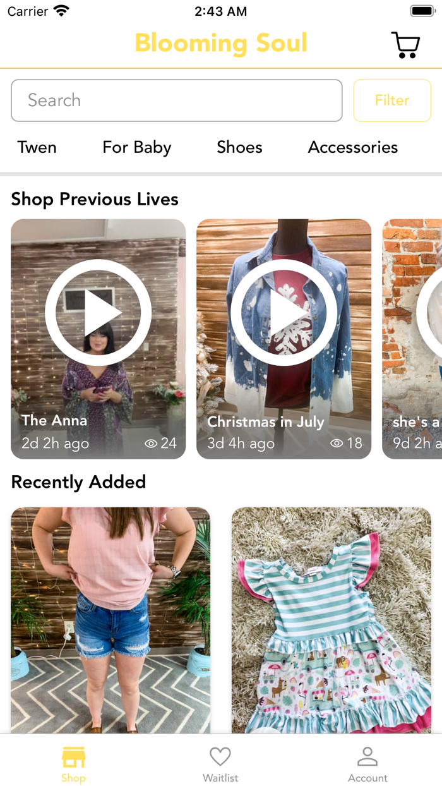
Task: Select the For Baby category
Action: click(x=137, y=147)
